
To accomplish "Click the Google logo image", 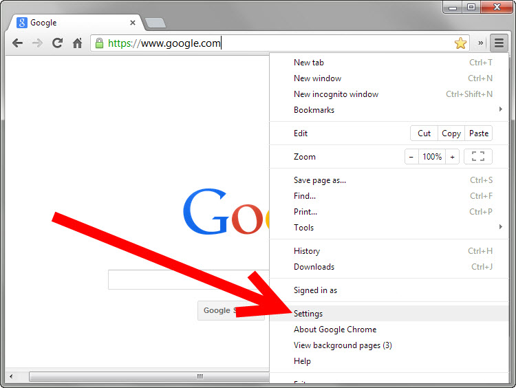I will (x=226, y=211).
